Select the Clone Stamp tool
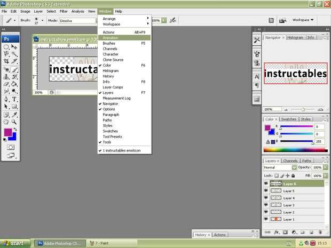The width and height of the screenshot is (331, 248). 6,77
